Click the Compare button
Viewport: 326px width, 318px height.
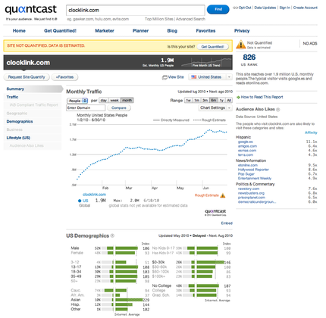(119, 108)
